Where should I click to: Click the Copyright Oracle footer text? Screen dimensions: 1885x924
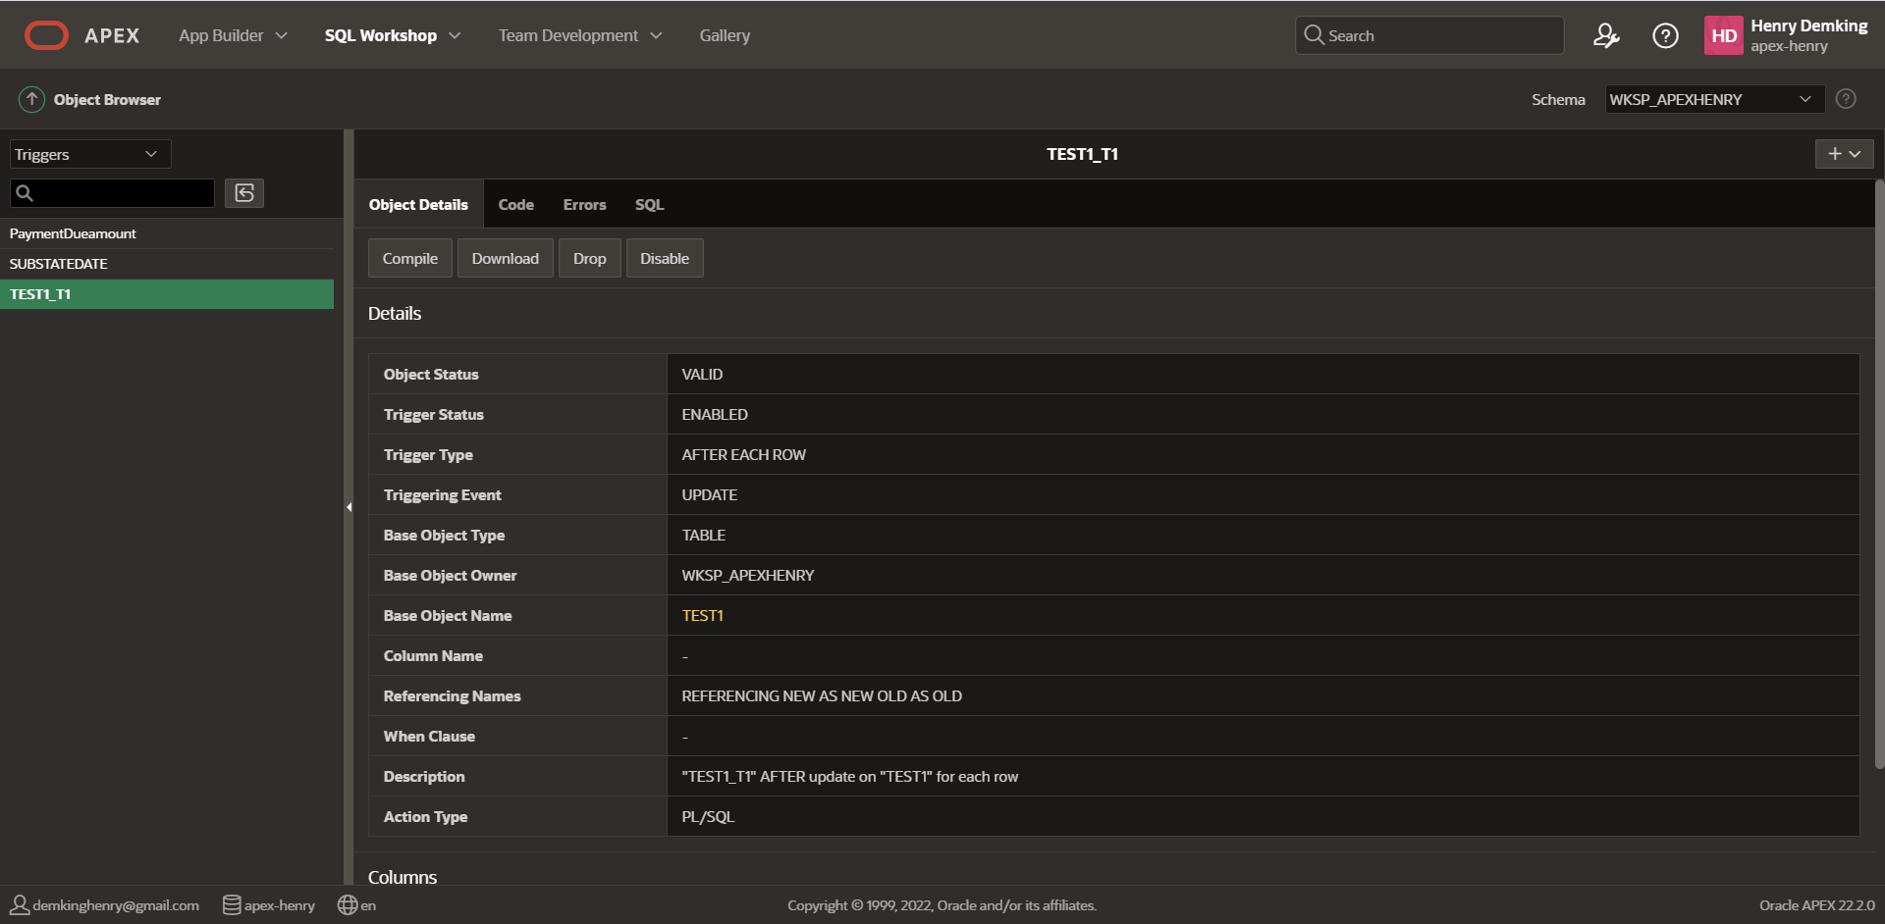point(942,905)
